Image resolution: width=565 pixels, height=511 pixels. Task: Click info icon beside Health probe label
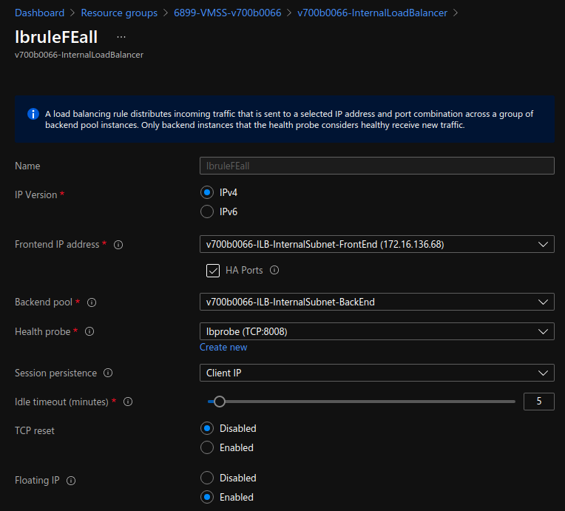click(89, 332)
